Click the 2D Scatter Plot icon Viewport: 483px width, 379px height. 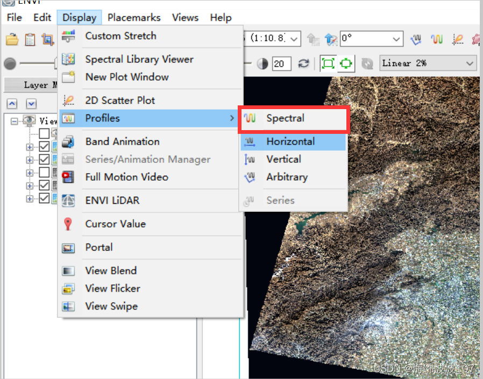pyautogui.click(x=68, y=101)
